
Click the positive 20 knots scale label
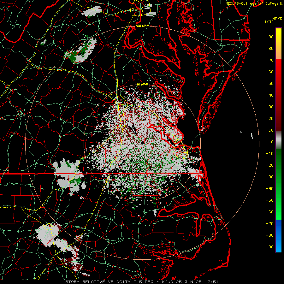point(271,118)
